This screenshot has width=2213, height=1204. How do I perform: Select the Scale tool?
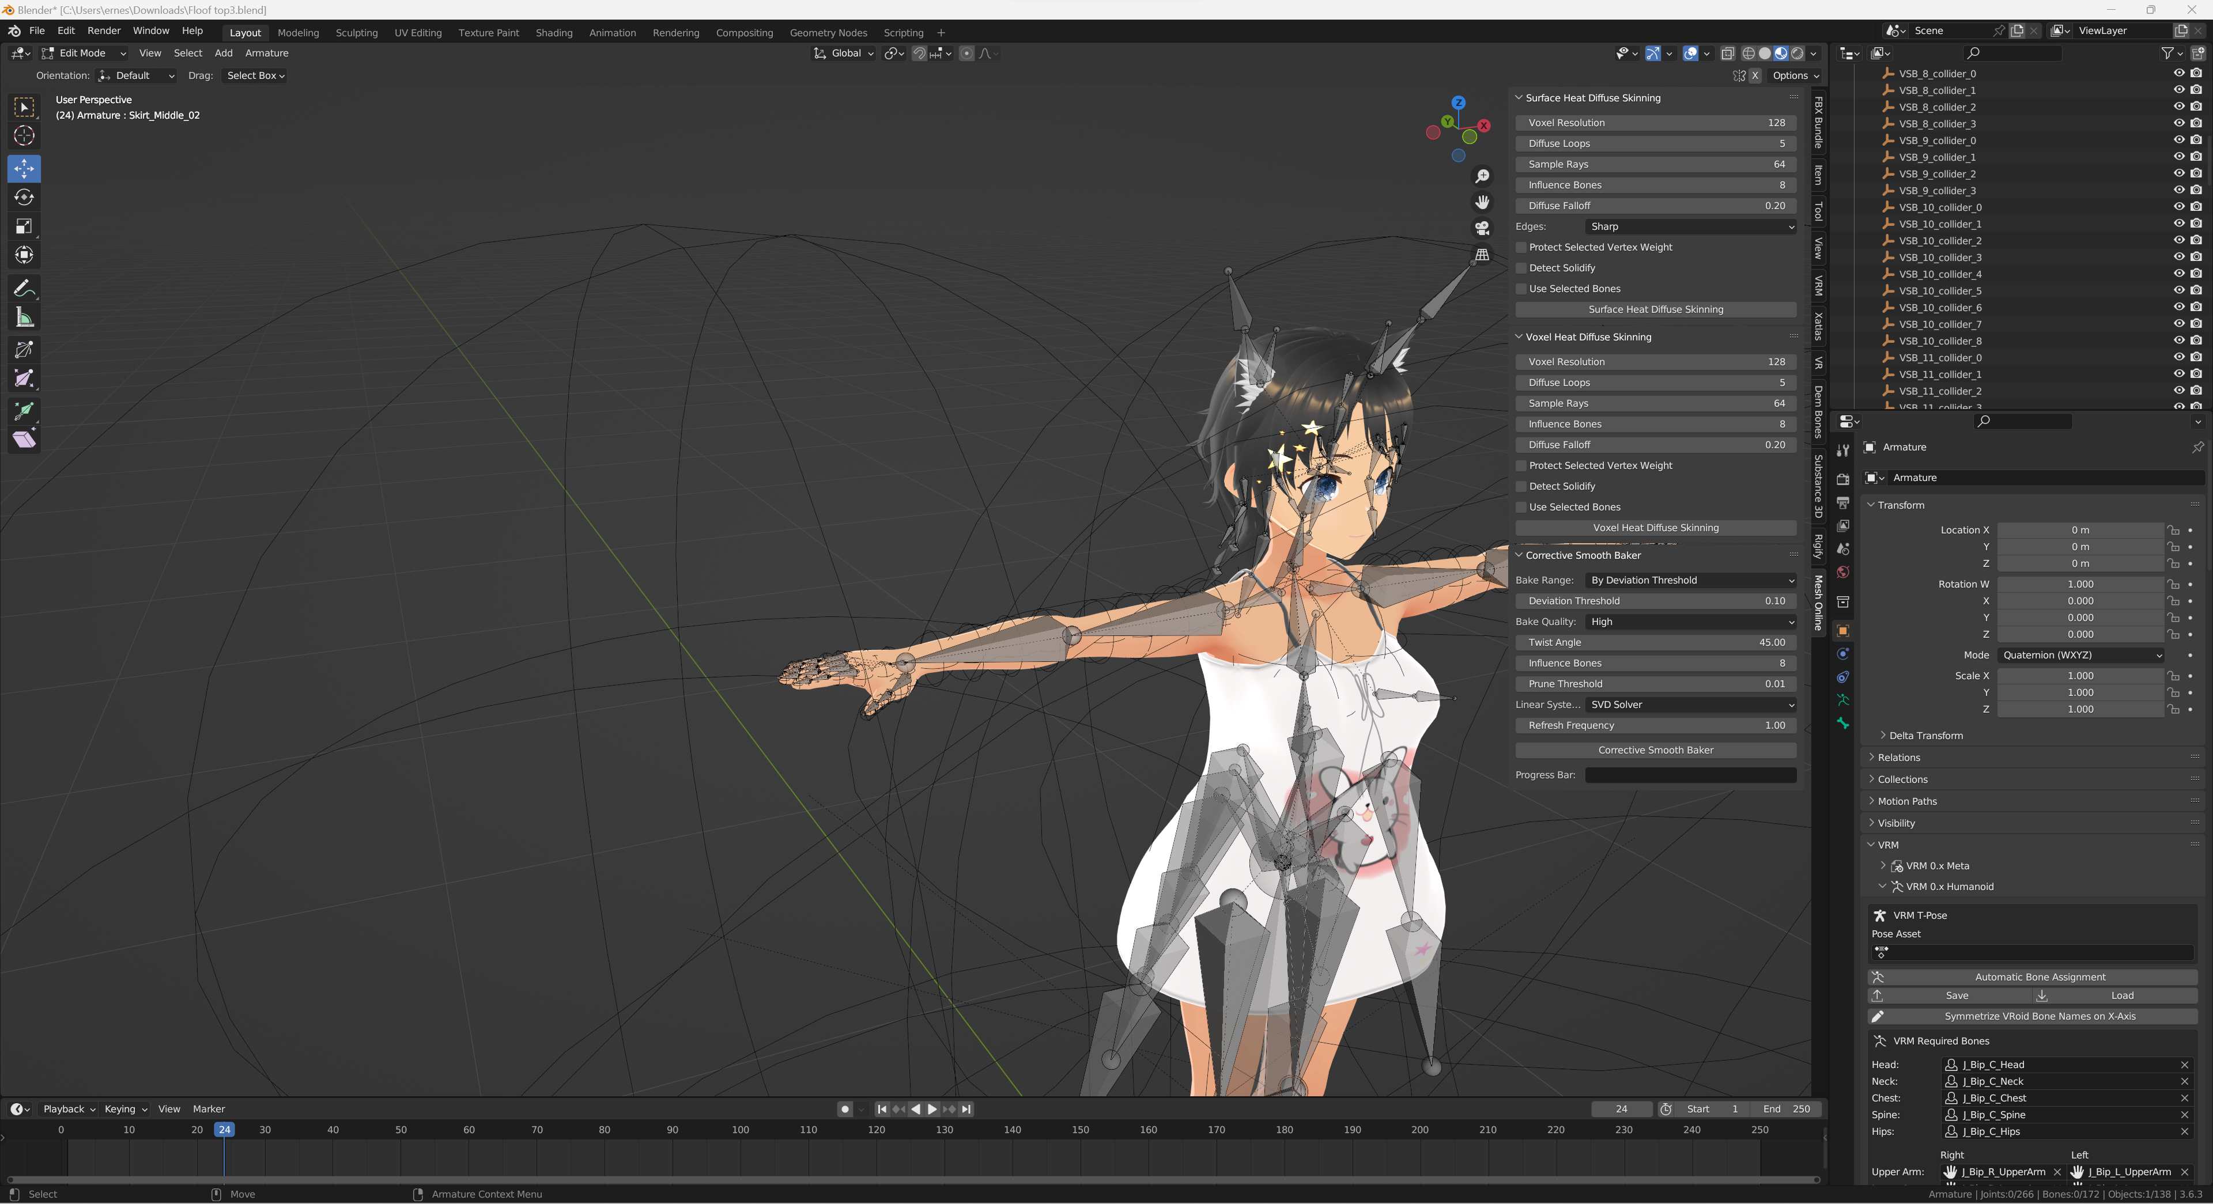tap(24, 227)
